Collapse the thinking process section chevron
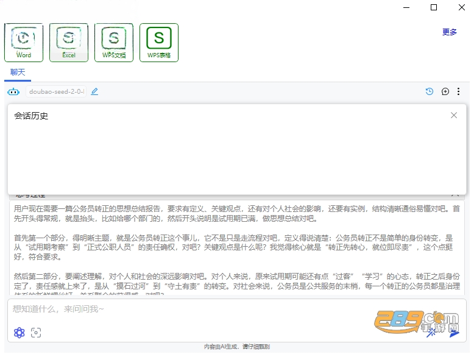Image resolution: width=474 pixels, height=357 pixels. [x=455, y=195]
